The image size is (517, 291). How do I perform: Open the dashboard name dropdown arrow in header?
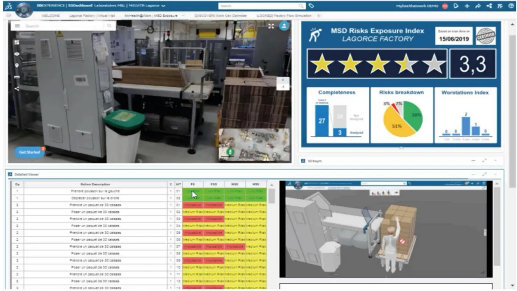(x=163, y=6)
